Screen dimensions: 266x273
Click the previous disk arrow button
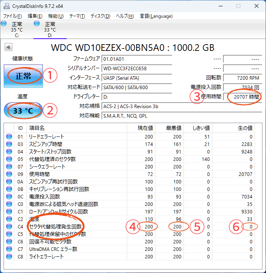(x=8, y=48)
